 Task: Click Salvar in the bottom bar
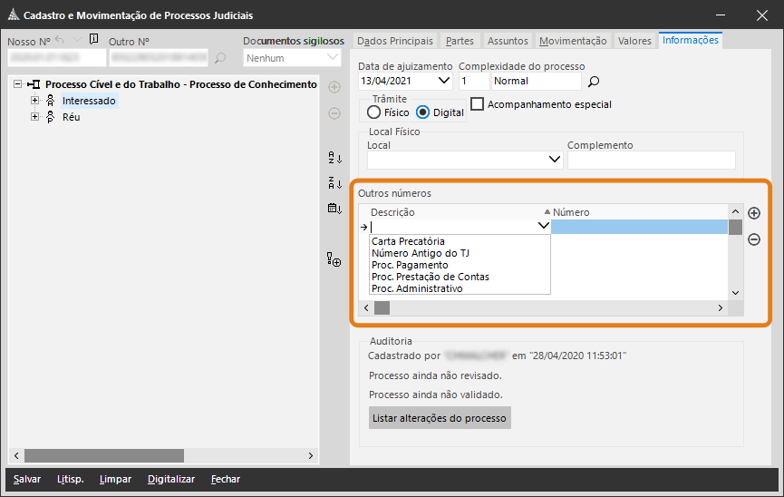pos(26,479)
